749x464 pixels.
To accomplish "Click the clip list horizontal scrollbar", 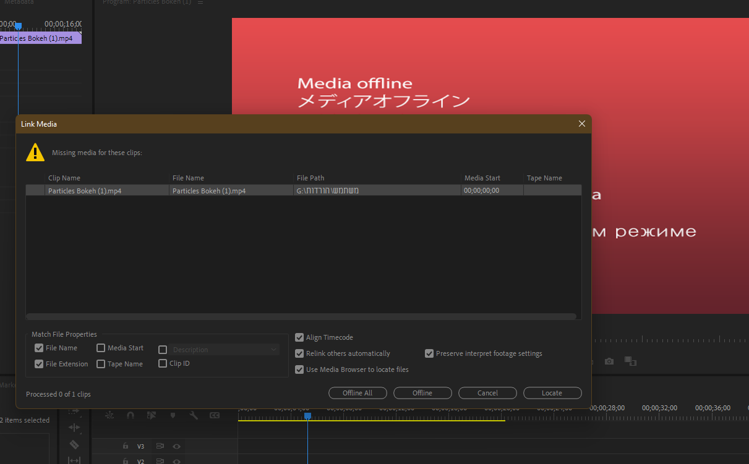I will pyautogui.click(x=301, y=316).
